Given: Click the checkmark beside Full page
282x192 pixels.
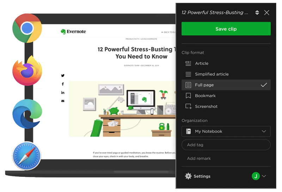Looking at the screenshot, I should [x=264, y=85].
